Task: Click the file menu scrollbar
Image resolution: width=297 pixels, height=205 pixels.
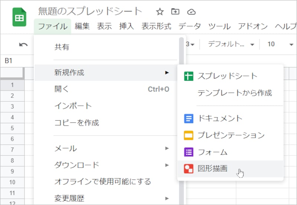Action: click(x=181, y=121)
